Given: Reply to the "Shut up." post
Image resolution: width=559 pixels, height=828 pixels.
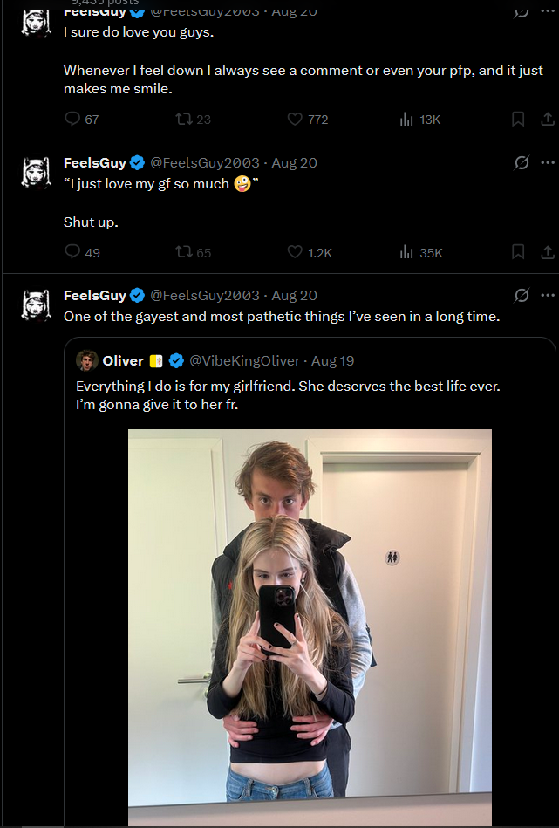Looking at the screenshot, I should tap(72, 252).
